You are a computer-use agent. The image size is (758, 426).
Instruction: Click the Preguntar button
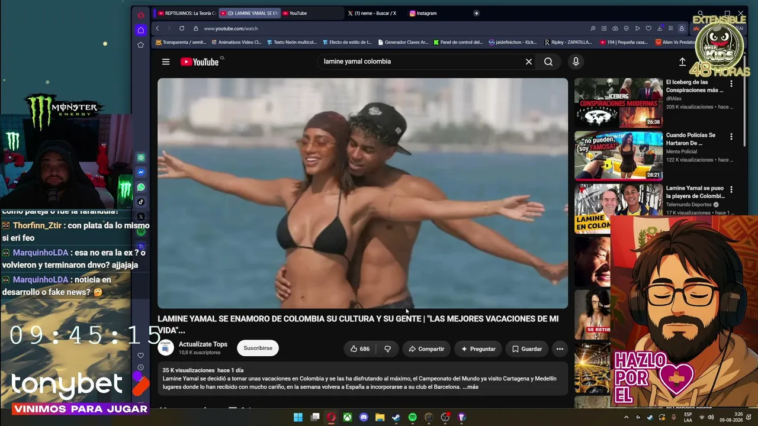click(478, 349)
